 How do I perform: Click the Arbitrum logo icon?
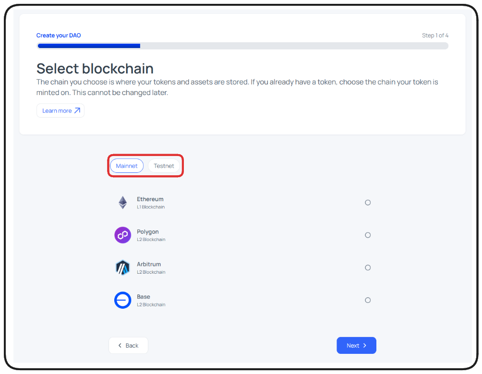point(123,267)
